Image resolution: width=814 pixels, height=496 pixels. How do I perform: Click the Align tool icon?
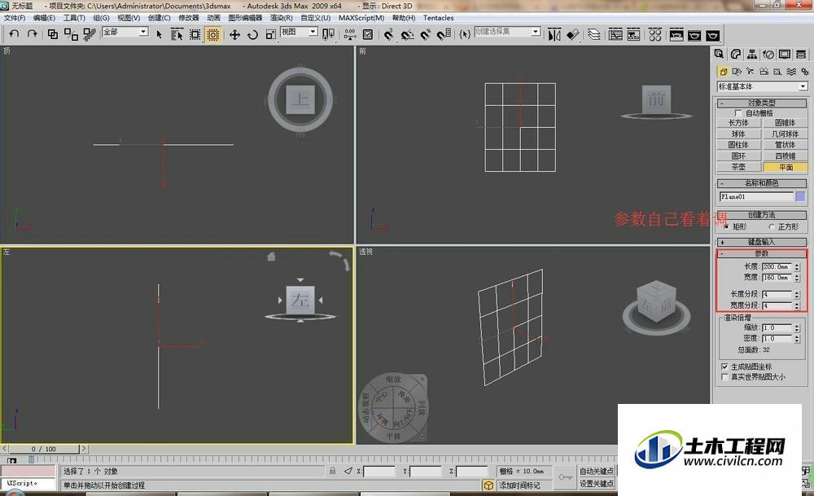[572, 35]
